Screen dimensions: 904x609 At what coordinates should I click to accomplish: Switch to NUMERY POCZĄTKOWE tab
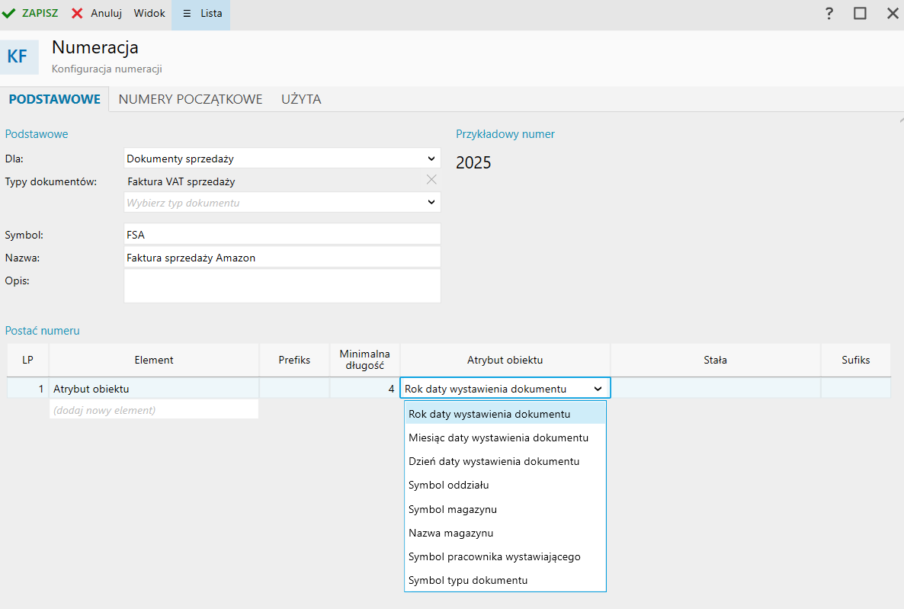coord(191,99)
